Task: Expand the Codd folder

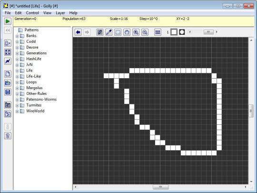Action: click(x=17, y=42)
